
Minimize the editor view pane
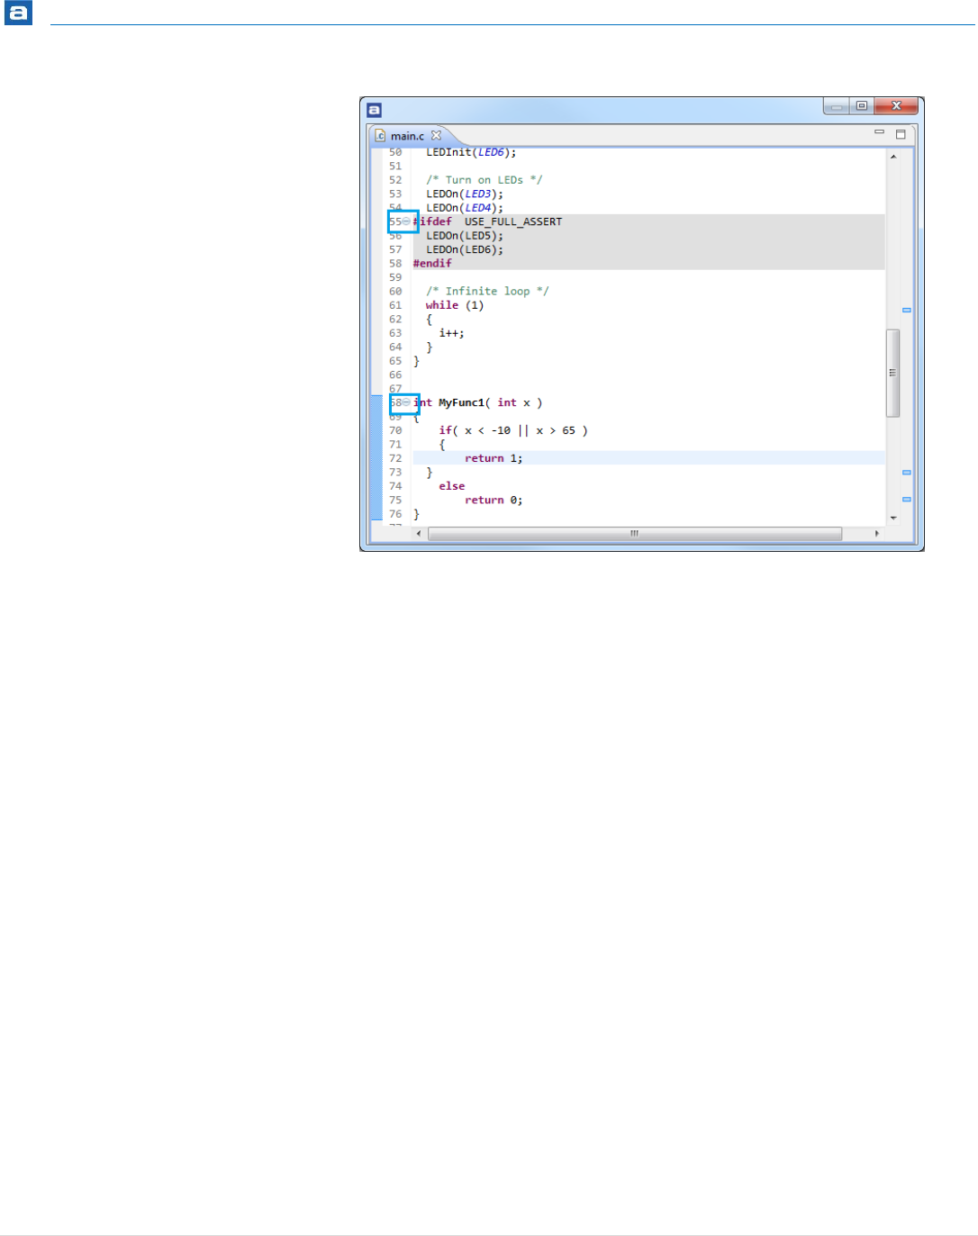[x=879, y=132]
